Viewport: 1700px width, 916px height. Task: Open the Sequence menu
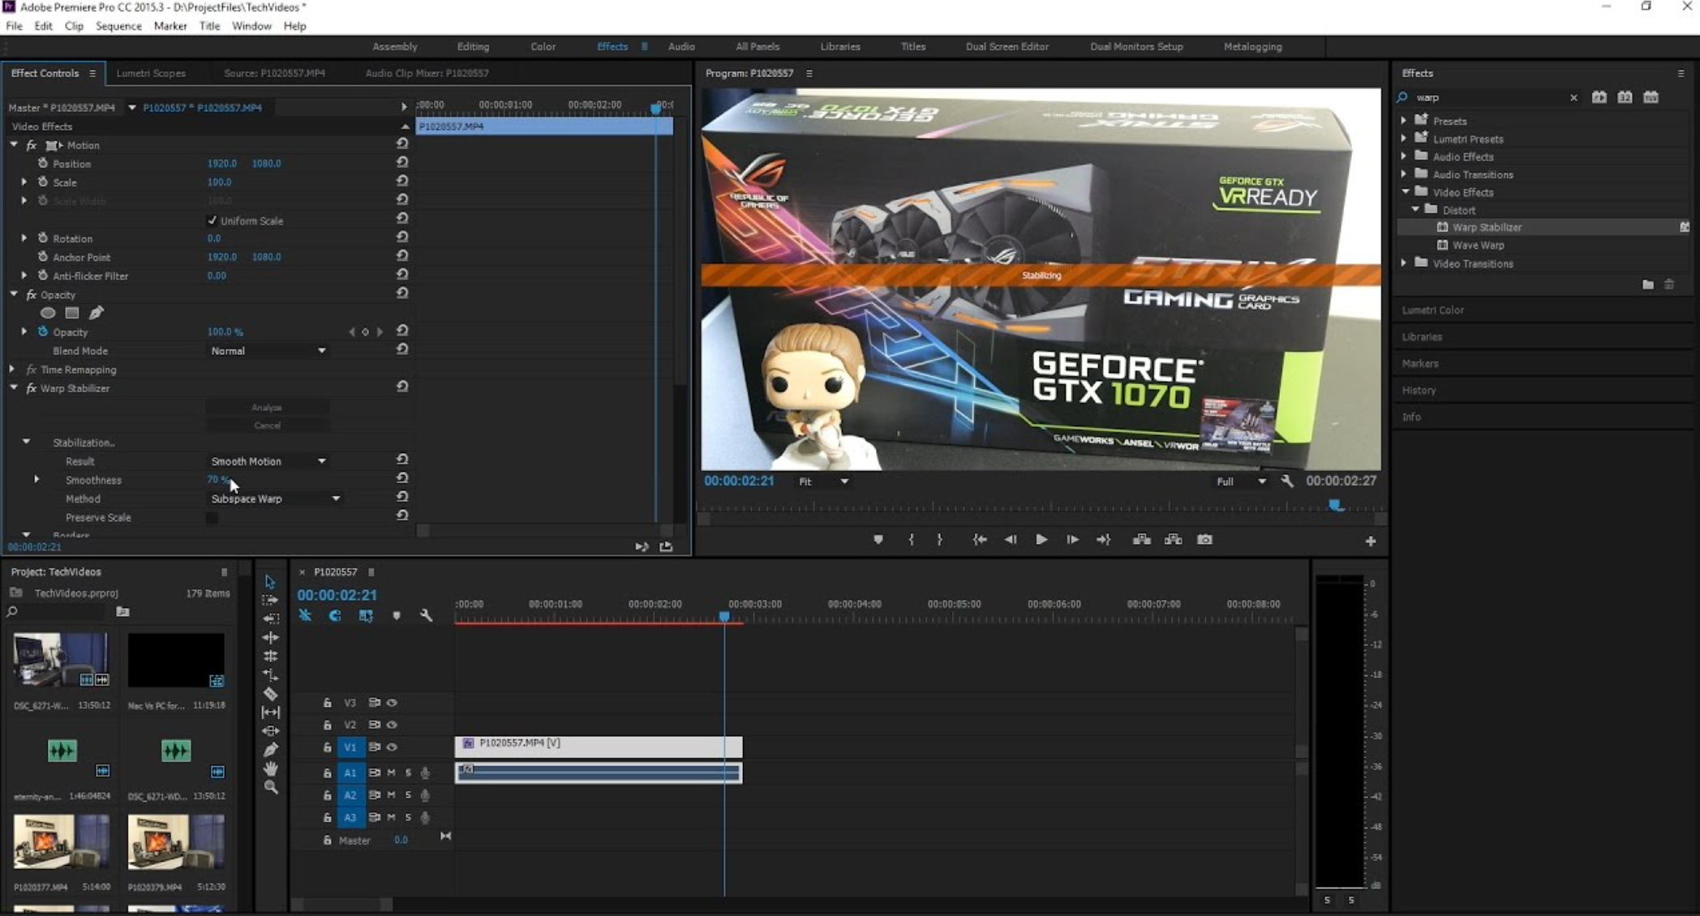118,25
